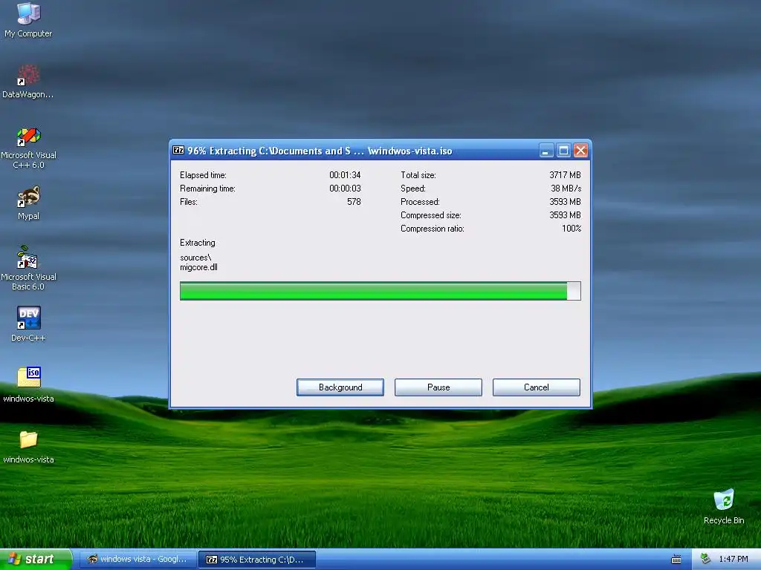Click the Elapsed time label
The image size is (761, 570).
click(x=203, y=175)
